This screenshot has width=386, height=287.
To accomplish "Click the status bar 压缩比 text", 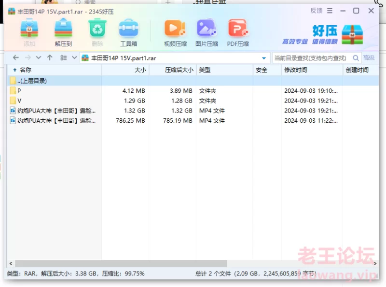I will (x=124, y=273).
